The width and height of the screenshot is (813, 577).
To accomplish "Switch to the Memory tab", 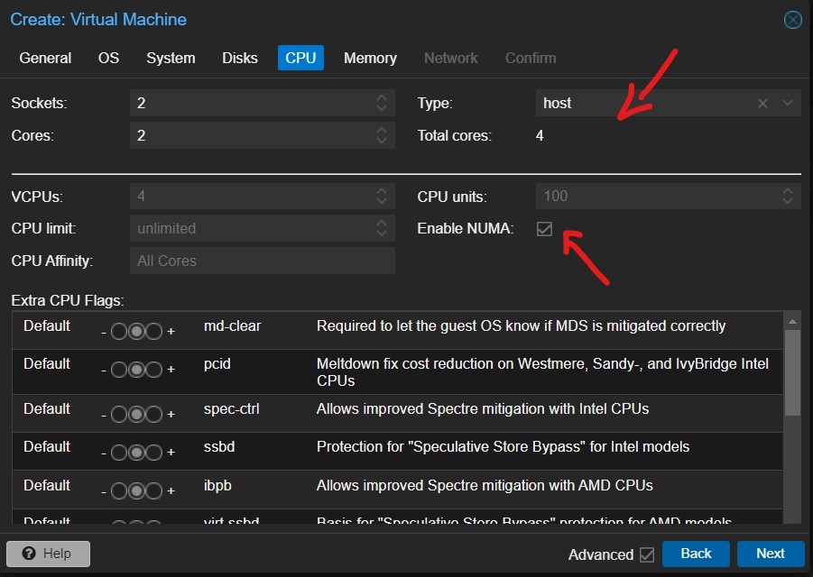I will 370,58.
